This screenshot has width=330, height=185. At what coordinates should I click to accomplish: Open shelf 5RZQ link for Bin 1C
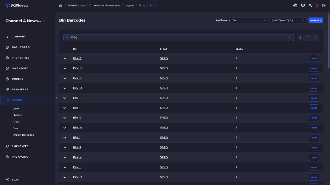pos(164,78)
